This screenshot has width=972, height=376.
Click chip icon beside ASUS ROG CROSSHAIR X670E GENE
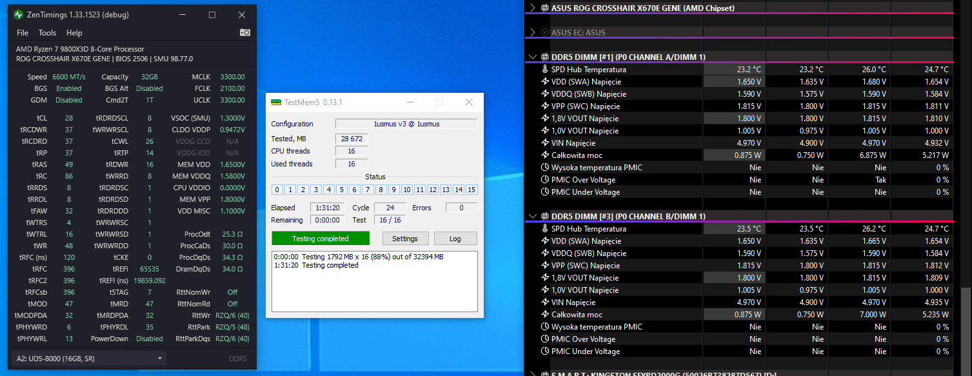tap(545, 8)
